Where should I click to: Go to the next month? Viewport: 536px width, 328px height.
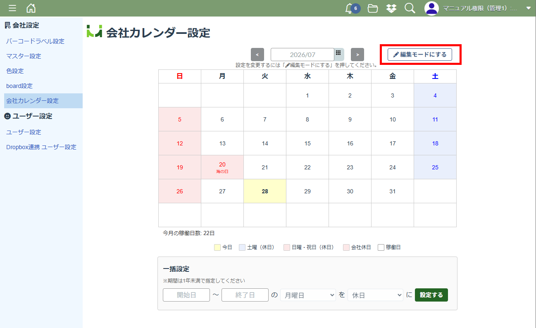pyautogui.click(x=357, y=55)
